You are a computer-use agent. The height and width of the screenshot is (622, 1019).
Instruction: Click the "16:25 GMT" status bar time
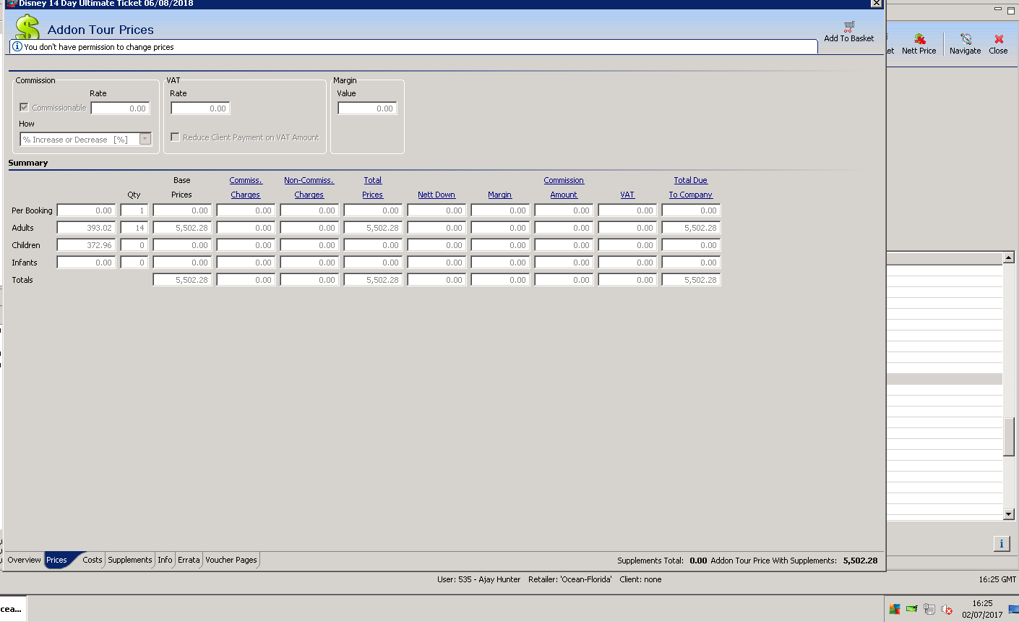[997, 579]
